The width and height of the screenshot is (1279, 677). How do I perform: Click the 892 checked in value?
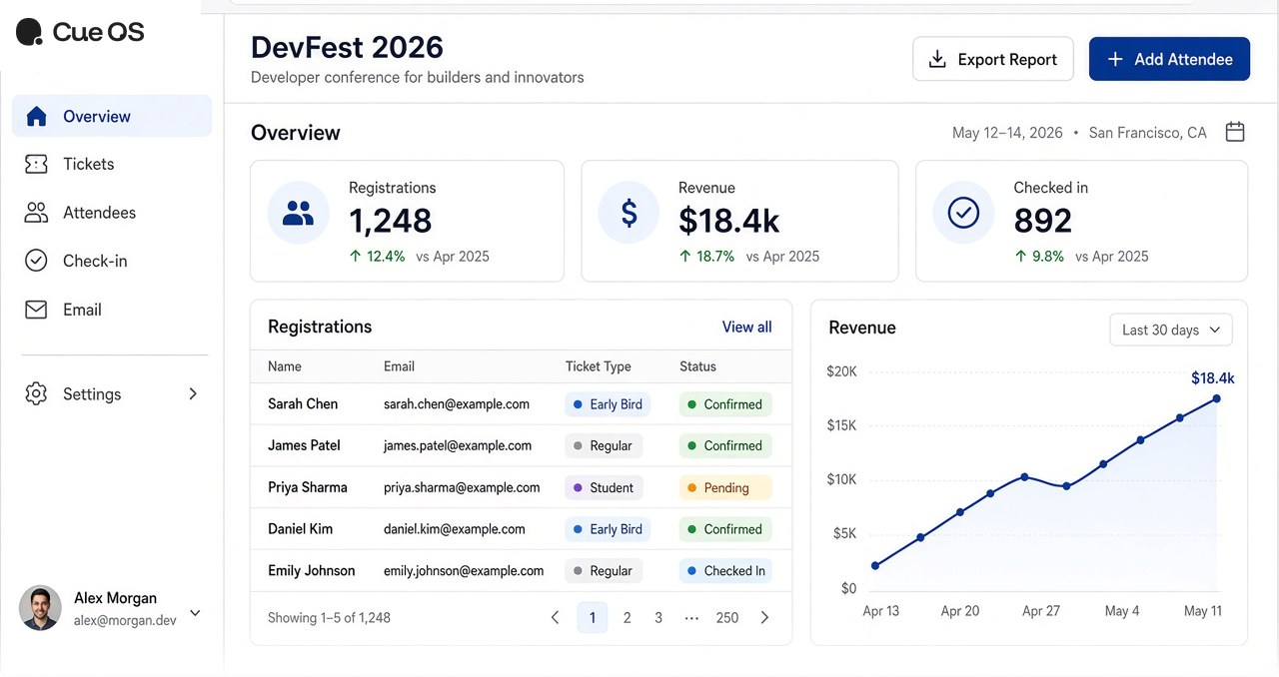pos(1042,221)
